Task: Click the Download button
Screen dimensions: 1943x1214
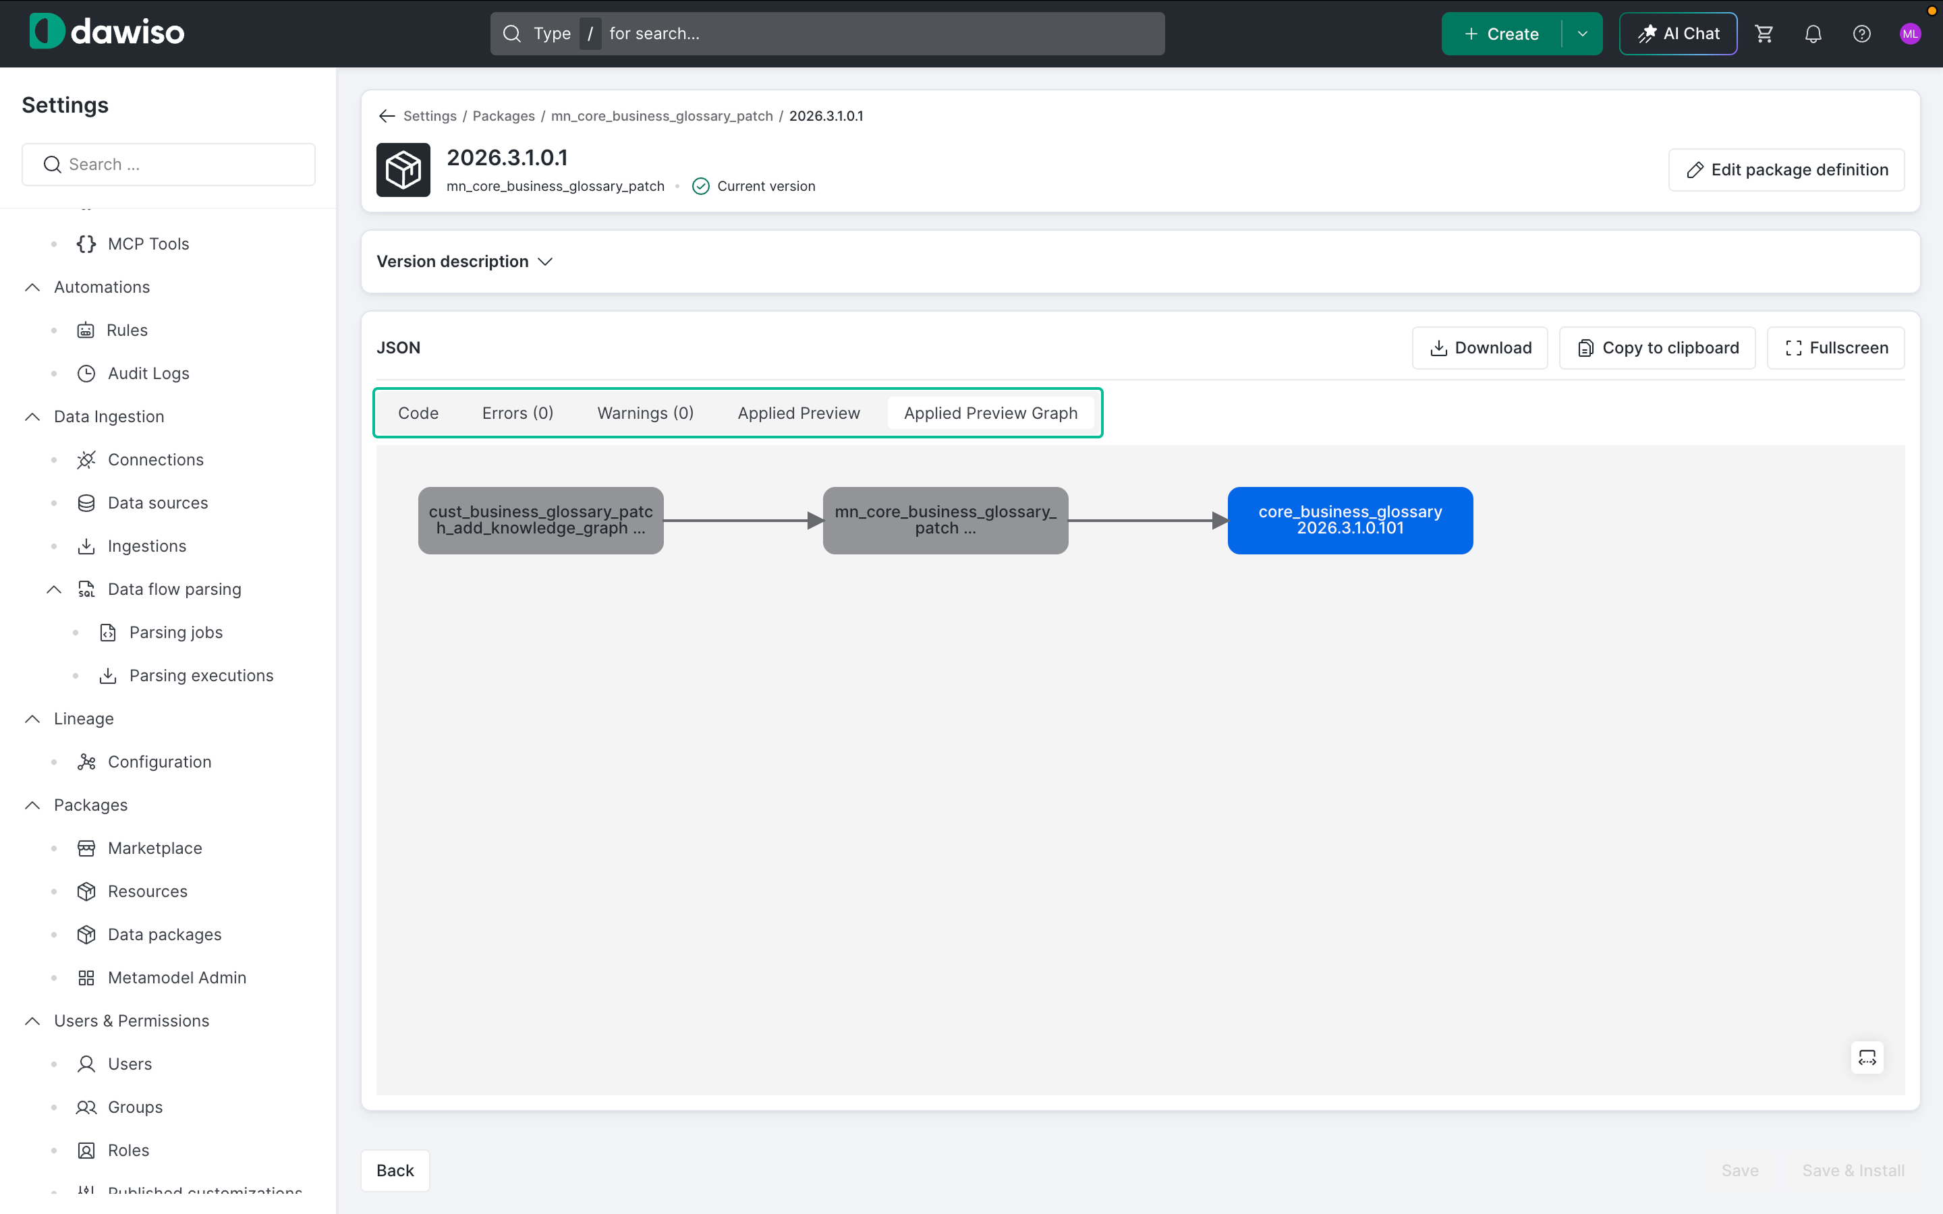Action: [x=1480, y=347]
